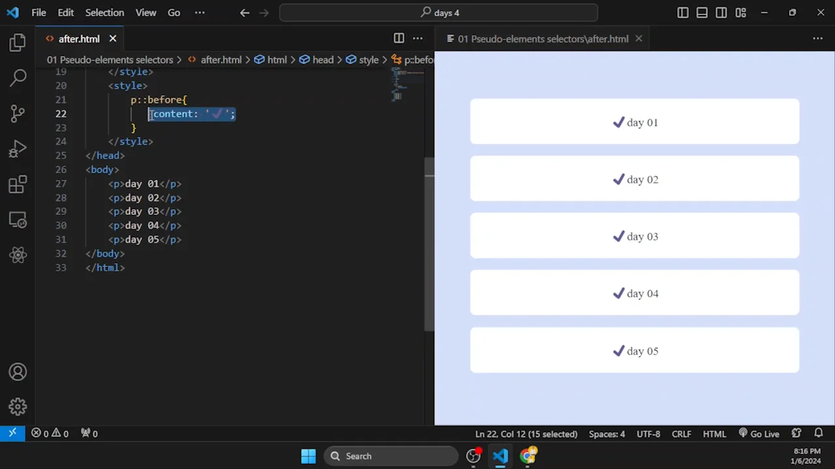Viewport: 835px width, 469px height.
Task: Click the html breadcrumb segment
Action: coord(271,60)
